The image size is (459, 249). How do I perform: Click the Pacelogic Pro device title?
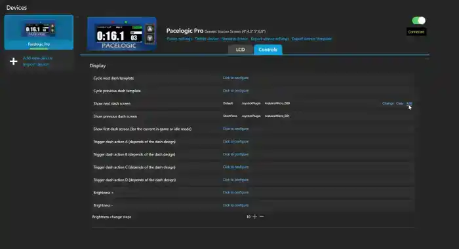coord(185,31)
